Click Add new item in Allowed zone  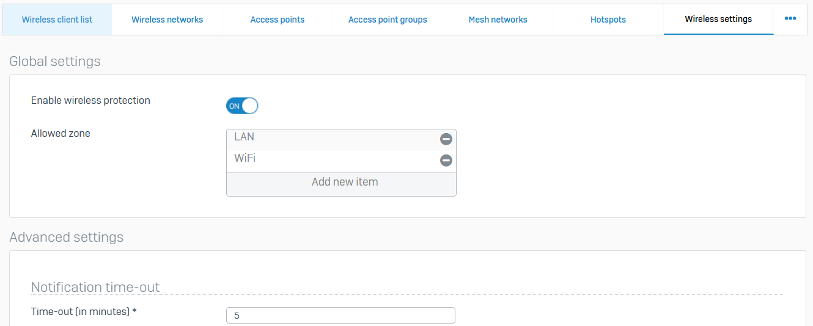click(x=344, y=182)
